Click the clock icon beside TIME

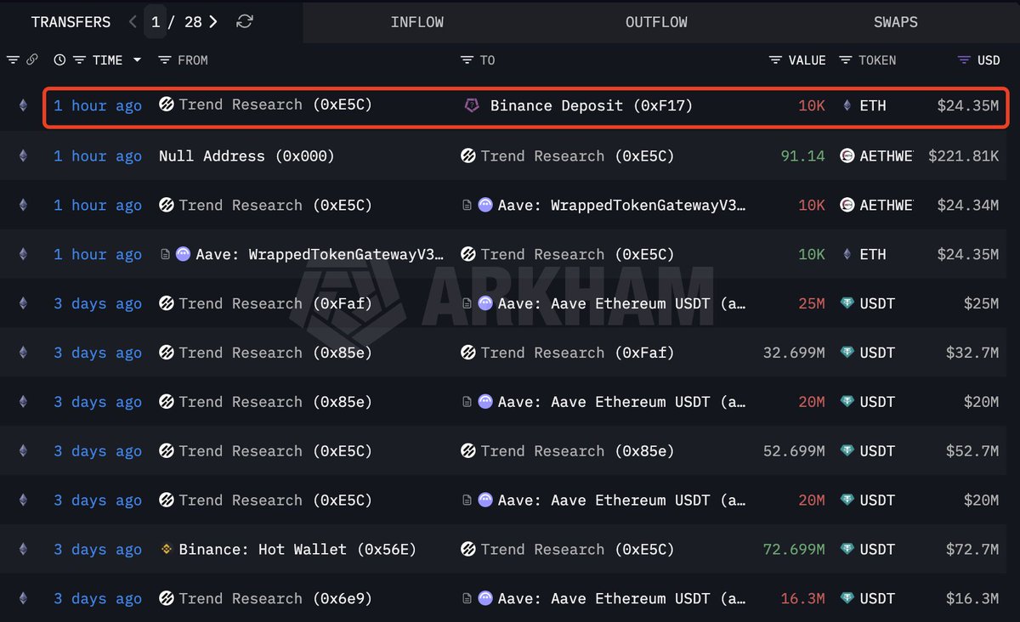pos(59,59)
